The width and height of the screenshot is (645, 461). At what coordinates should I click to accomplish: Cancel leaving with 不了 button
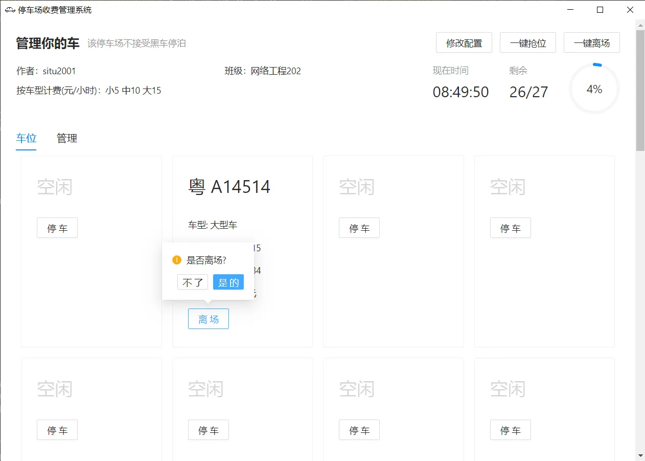(x=193, y=282)
